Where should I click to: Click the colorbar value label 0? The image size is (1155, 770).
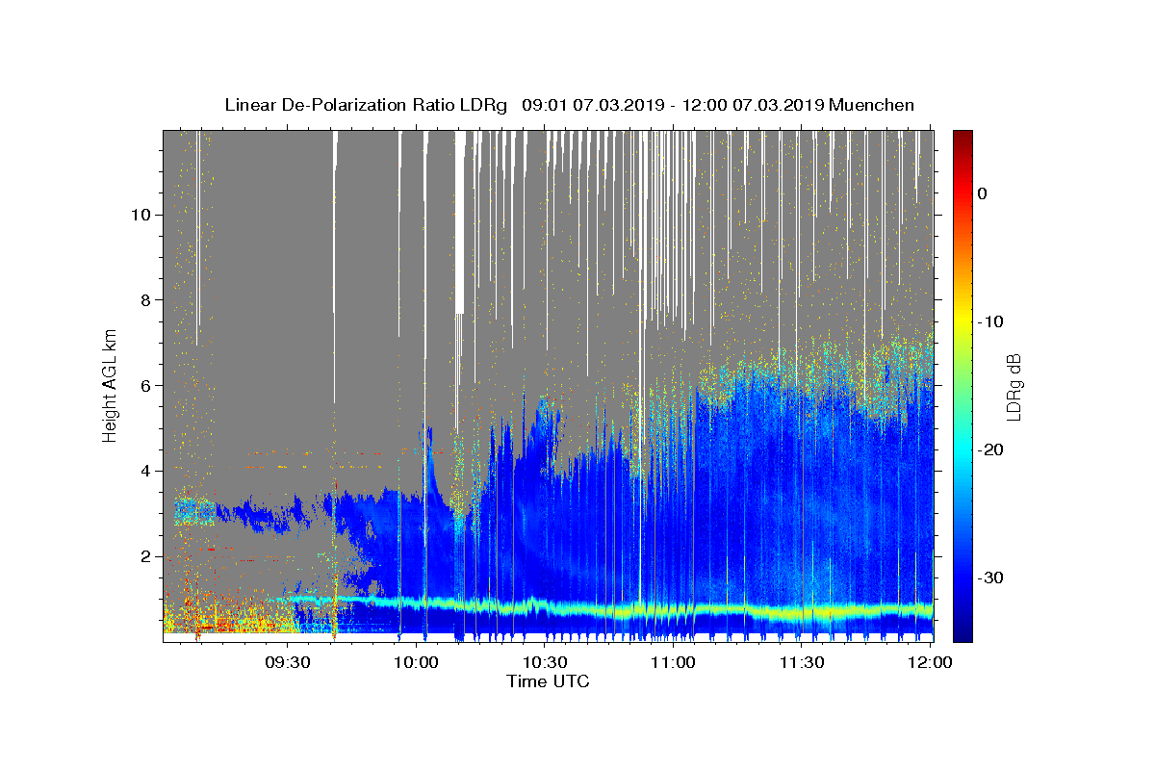click(983, 193)
